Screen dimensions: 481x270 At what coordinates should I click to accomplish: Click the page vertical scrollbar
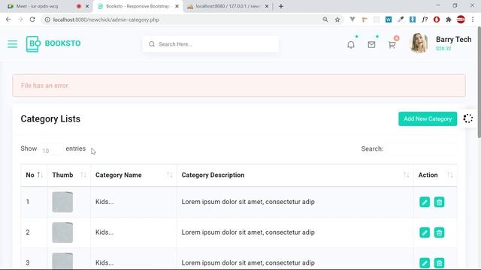coord(479,82)
